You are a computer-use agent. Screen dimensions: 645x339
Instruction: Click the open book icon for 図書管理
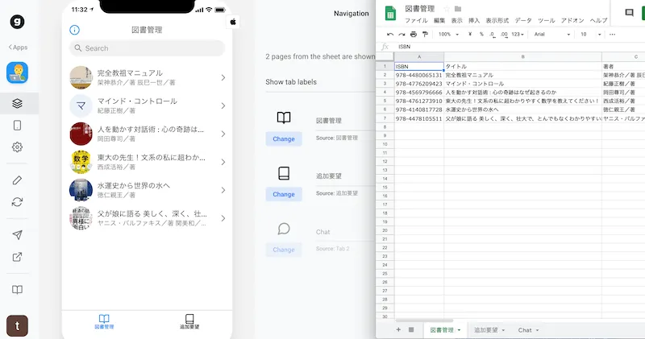(284, 118)
